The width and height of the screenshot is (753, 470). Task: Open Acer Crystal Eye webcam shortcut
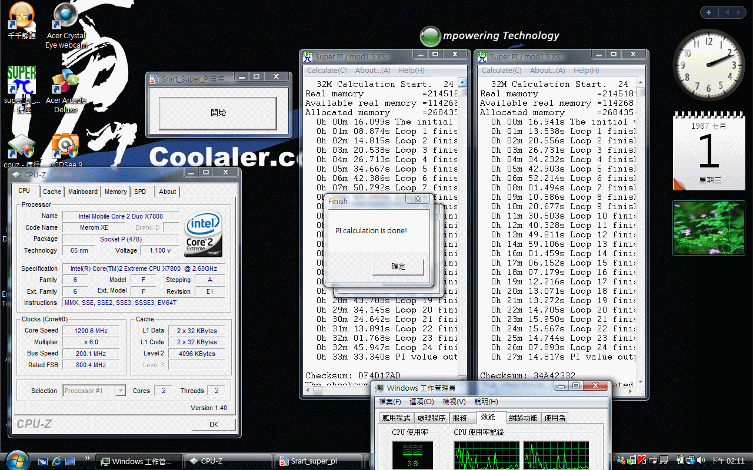pos(66,25)
